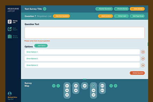Select Q1 in the Survey Map
The image size is (153, 102).
[x=67, y=86]
